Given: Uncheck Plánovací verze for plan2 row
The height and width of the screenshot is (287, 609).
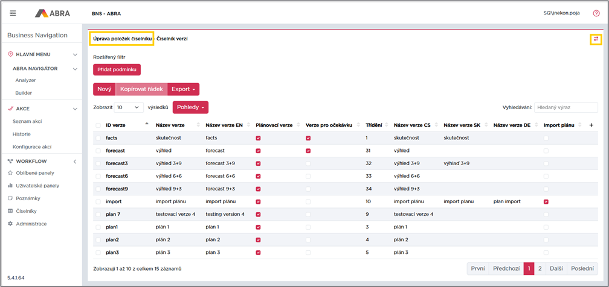Looking at the screenshot, I should pyautogui.click(x=259, y=240).
